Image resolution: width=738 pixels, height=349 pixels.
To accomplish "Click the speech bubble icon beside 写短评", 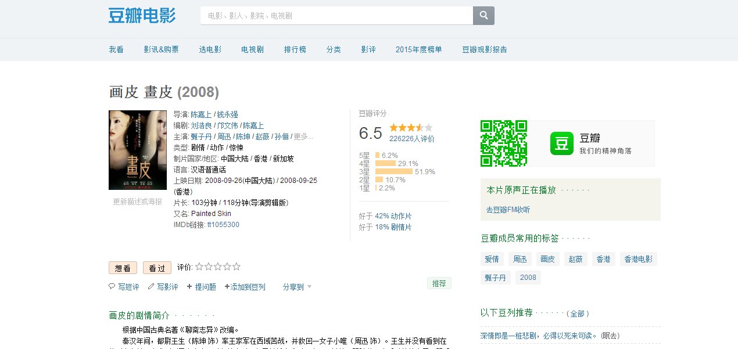I will (111, 286).
